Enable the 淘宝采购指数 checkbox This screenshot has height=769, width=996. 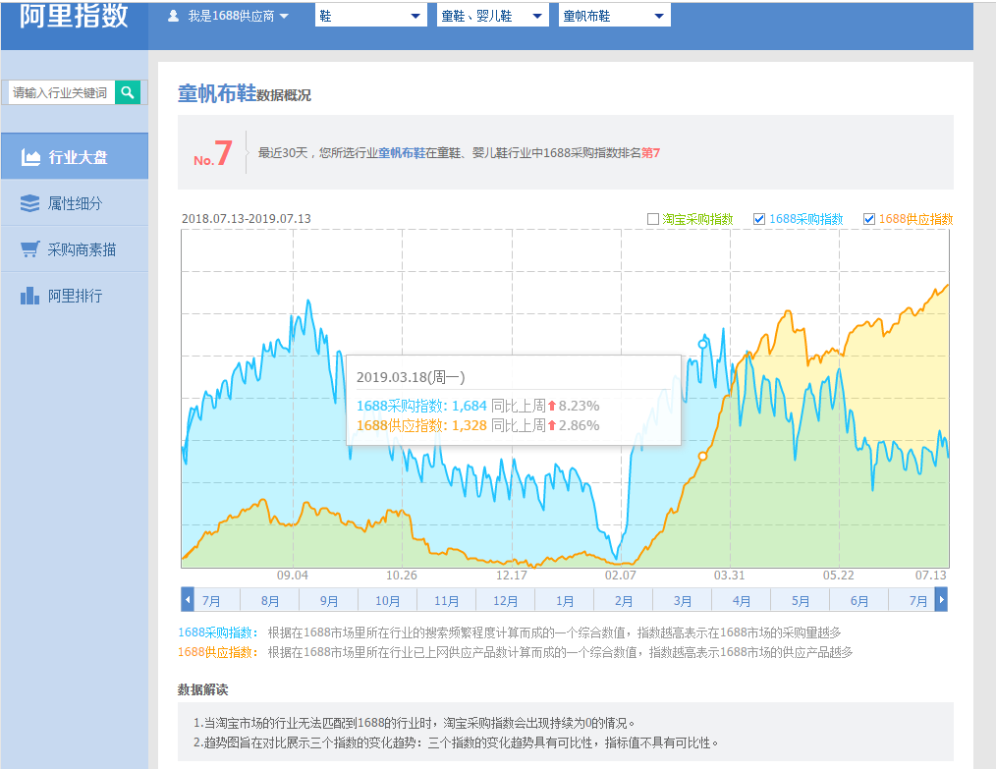click(x=652, y=219)
